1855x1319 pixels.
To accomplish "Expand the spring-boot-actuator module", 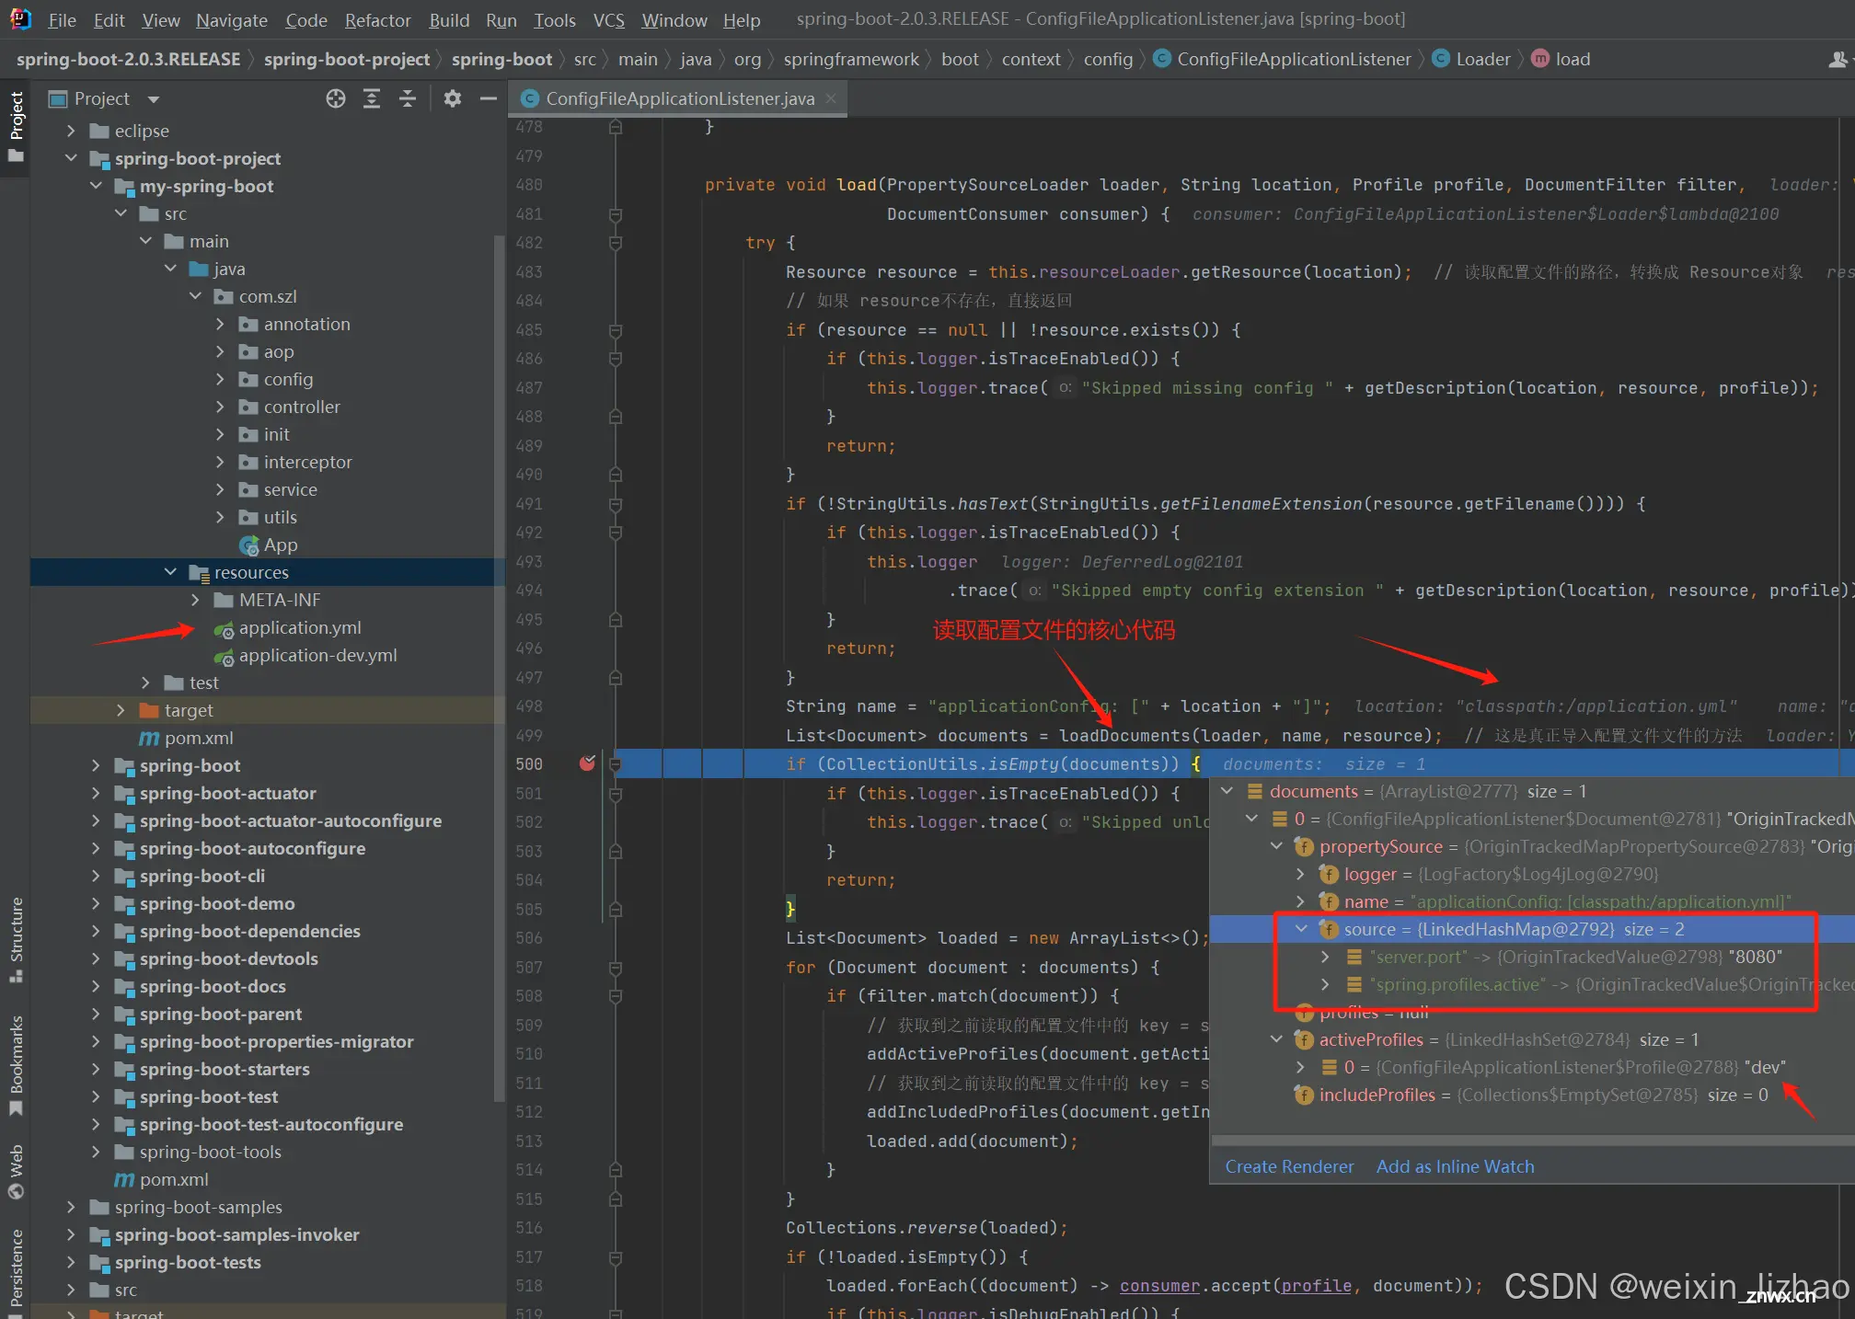I will coord(96,793).
